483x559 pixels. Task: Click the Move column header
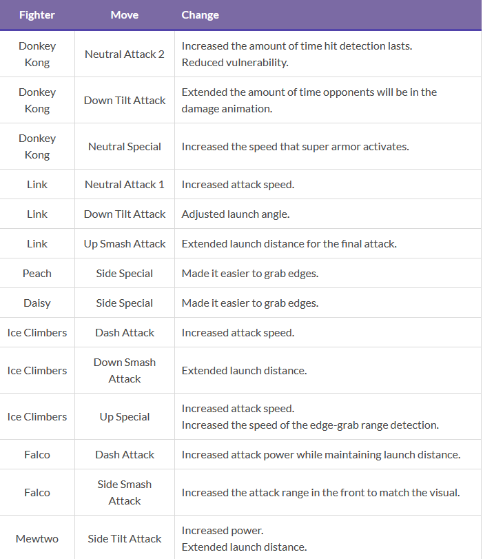(x=125, y=15)
